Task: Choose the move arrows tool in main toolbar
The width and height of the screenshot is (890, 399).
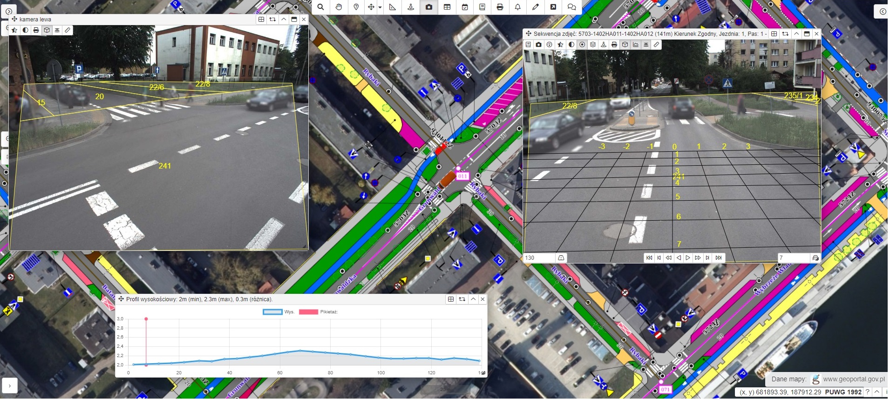Action: tap(371, 7)
